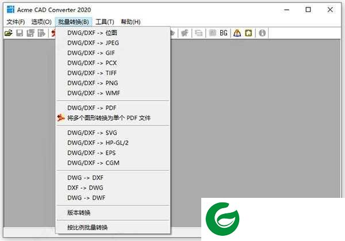
Task: Choose DWG/DXF -> CGM conversion
Action: (x=113, y=163)
